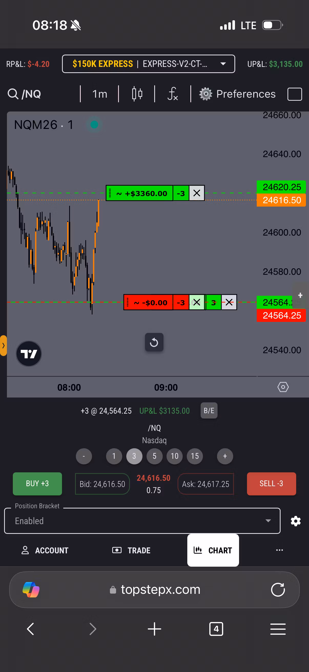Switch to the TRADE tab
Image resolution: width=309 pixels, height=672 pixels.
(131, 551)
